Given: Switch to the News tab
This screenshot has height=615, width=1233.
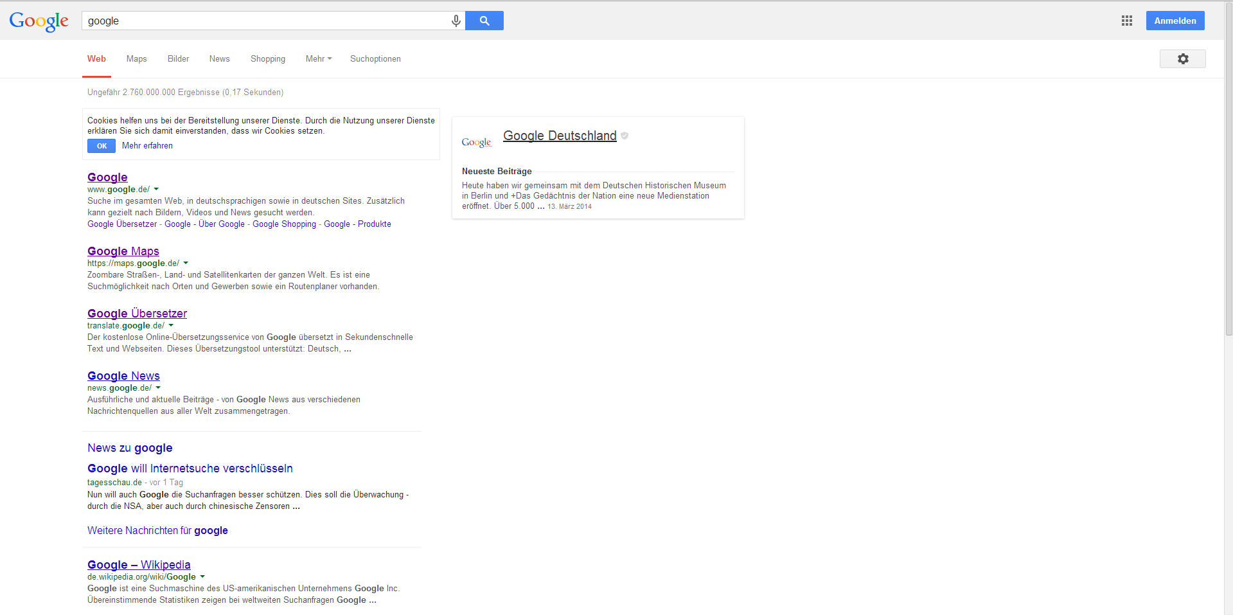Looking at the screenshot, I should point(219,58).
